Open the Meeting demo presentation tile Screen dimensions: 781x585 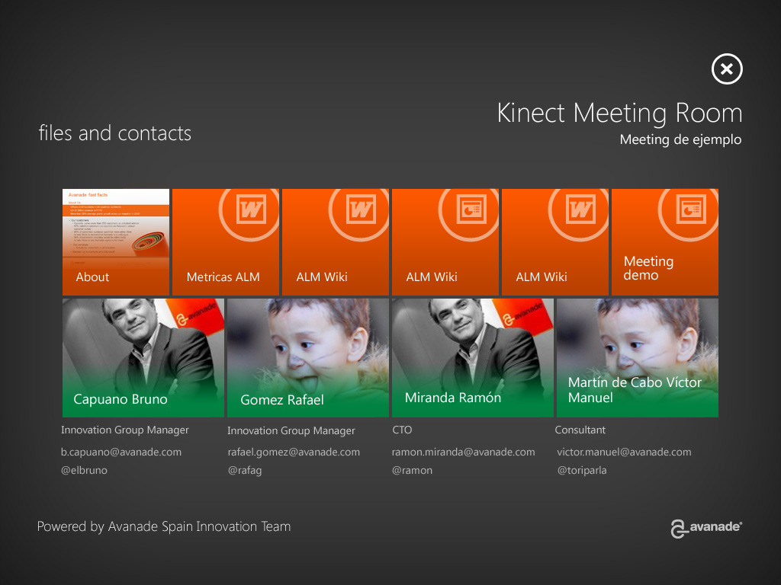click(665, 241)
